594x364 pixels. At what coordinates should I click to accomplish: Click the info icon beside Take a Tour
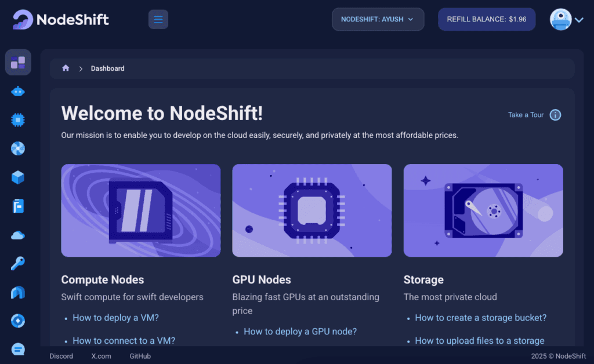point(555,115)
